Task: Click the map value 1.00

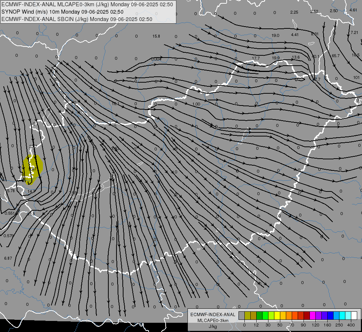Action: (196, 104)
